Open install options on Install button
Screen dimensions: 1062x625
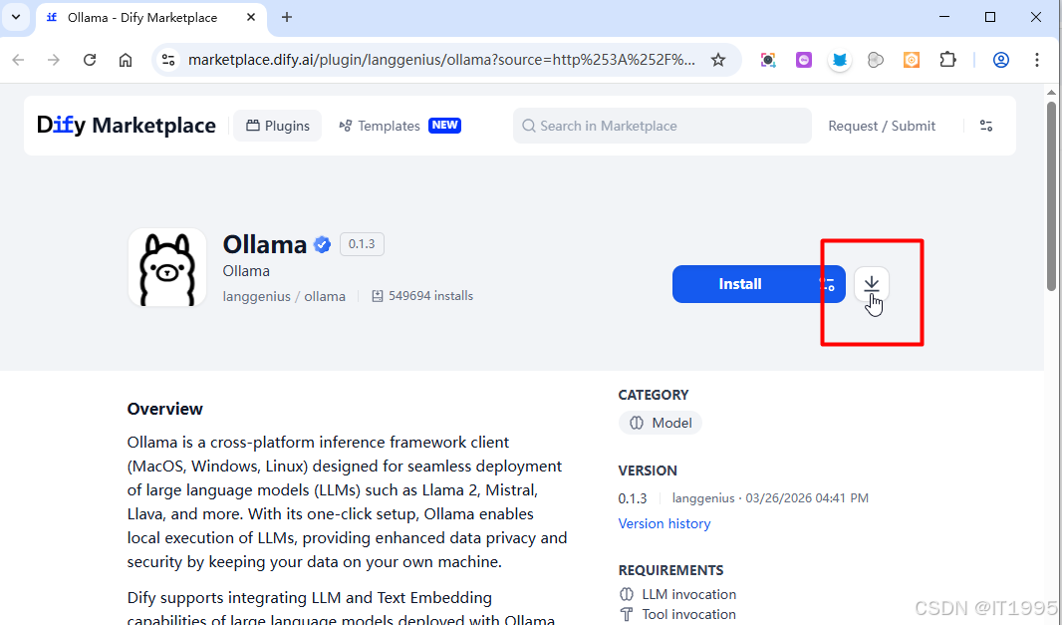[x=827, y=284]
